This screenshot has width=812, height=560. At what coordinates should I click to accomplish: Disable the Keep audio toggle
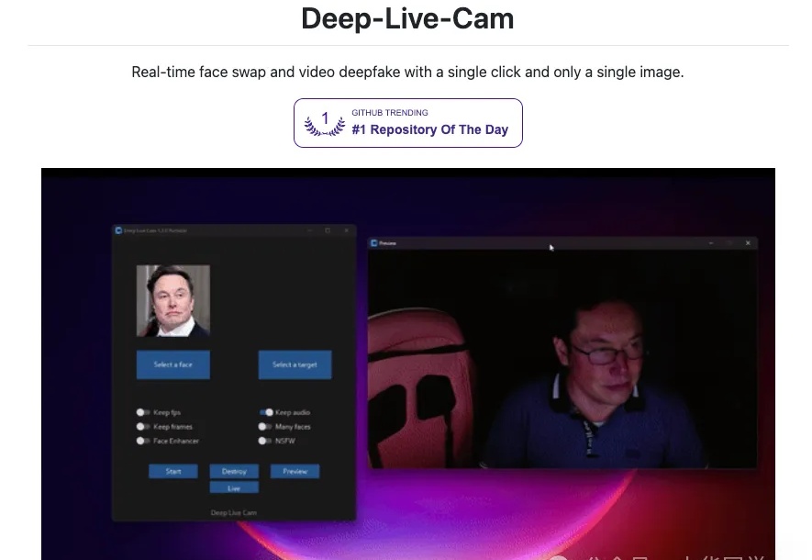point(264,412)
